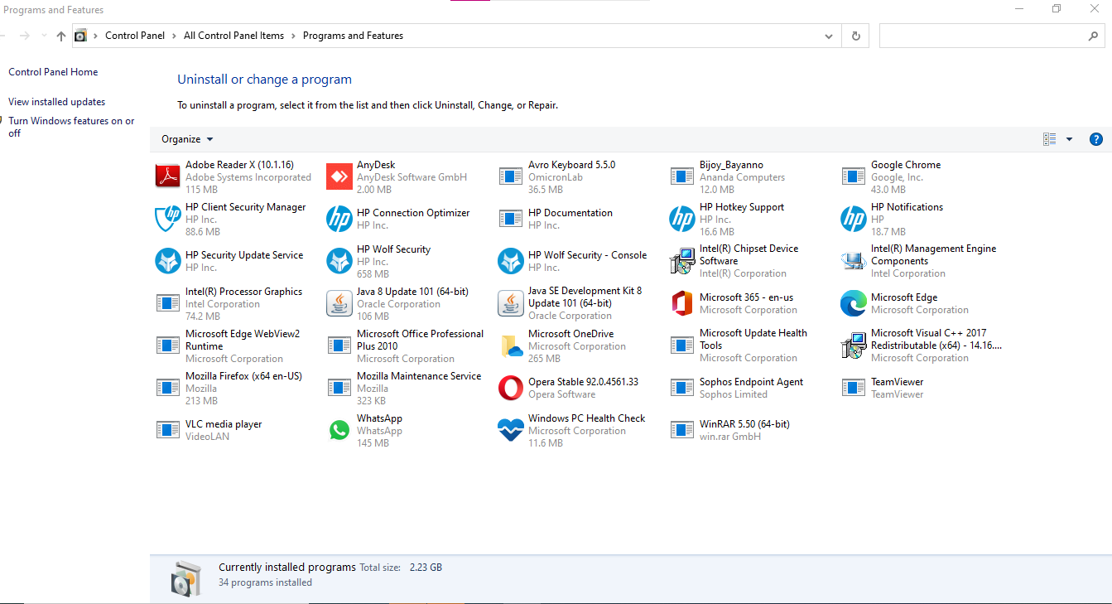1112x604 pixels.
Task: Expand the view options dropdown arrow
Action: coord(1069,139)
